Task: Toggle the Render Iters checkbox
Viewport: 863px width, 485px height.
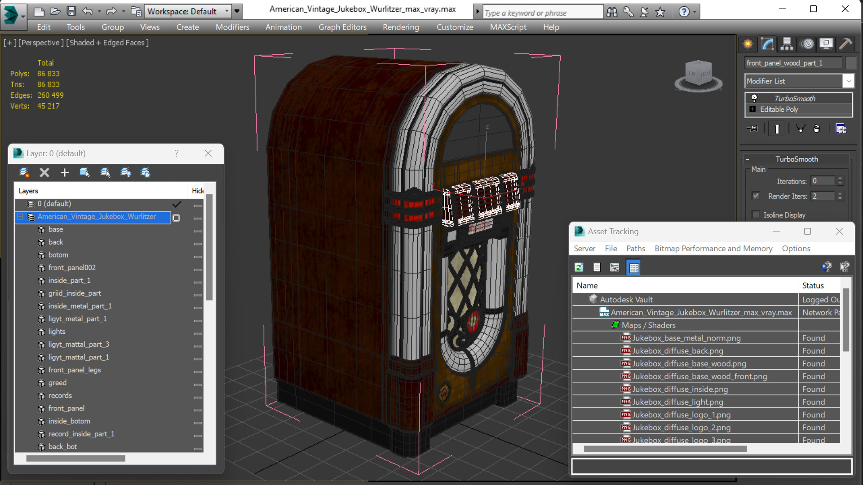Action: pyautogui.click(x=756, y=196)
